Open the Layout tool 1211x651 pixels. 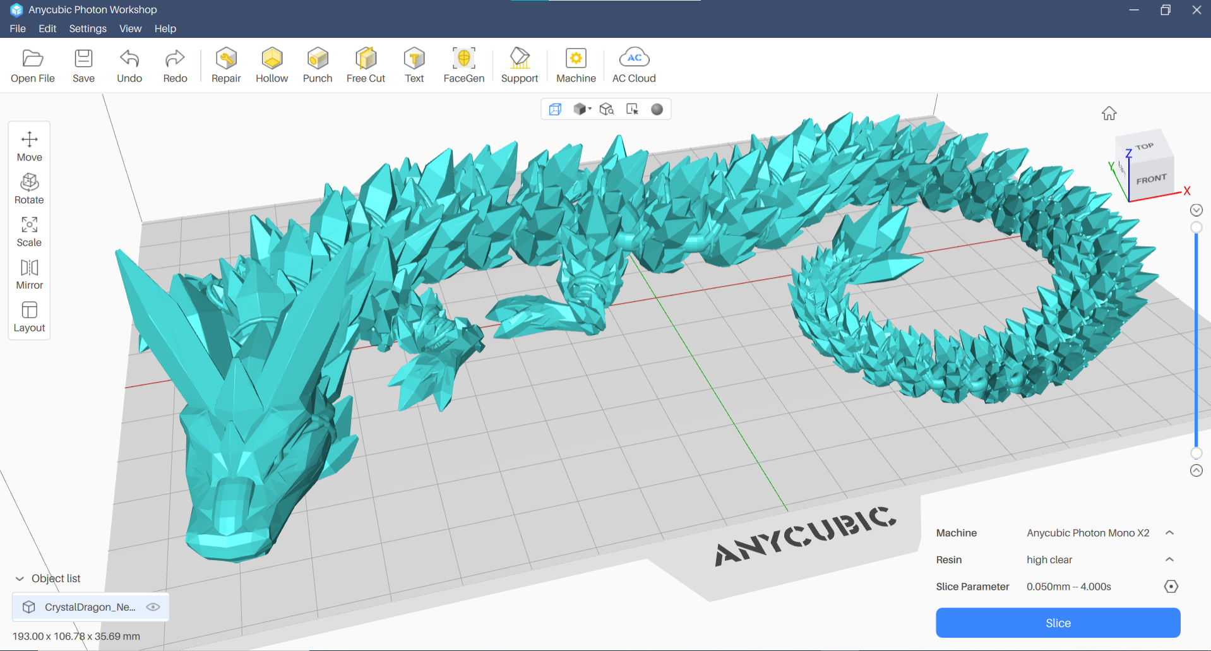[x=30, y=317]
